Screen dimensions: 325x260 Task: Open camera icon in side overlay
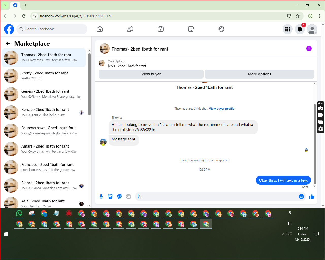pyautogui.click(x=321, y=108)
